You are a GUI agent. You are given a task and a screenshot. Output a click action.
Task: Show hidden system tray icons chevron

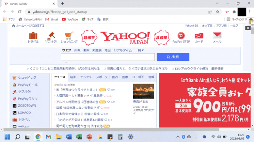click(178, 137)
